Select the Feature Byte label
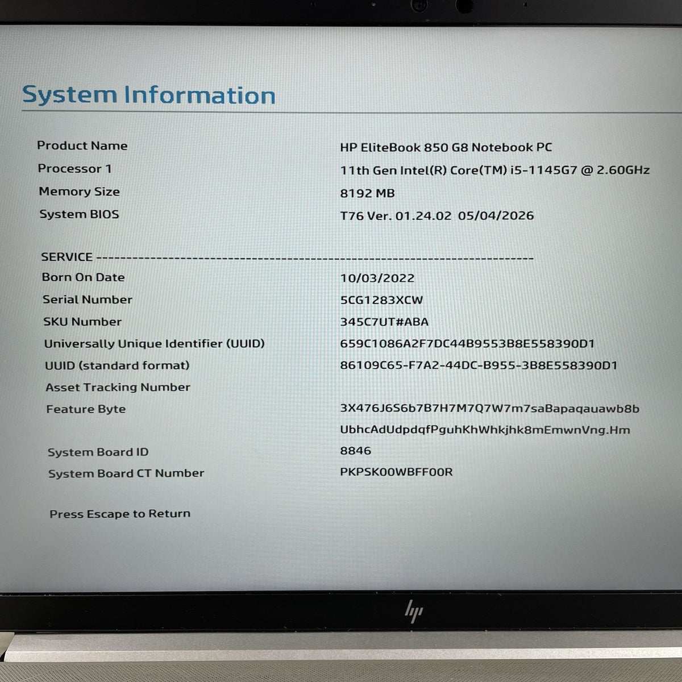 click(86, 409)
